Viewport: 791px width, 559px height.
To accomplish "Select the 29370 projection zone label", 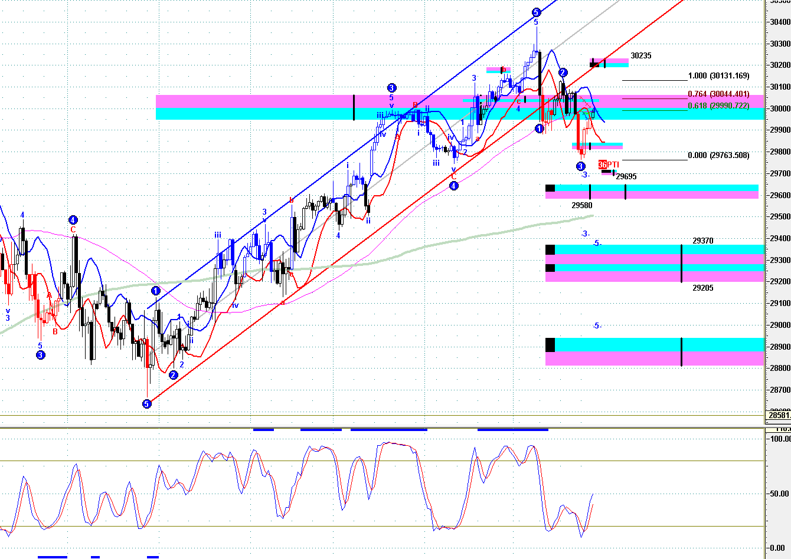I will click(x=703, y=241).
